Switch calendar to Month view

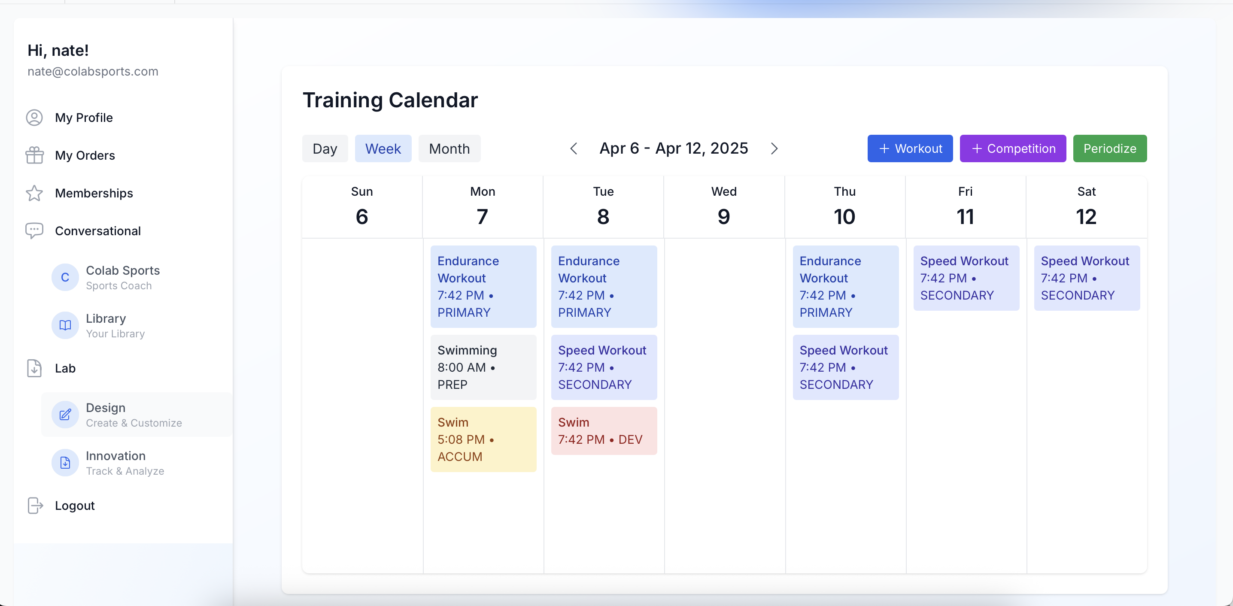pos(449,149)
